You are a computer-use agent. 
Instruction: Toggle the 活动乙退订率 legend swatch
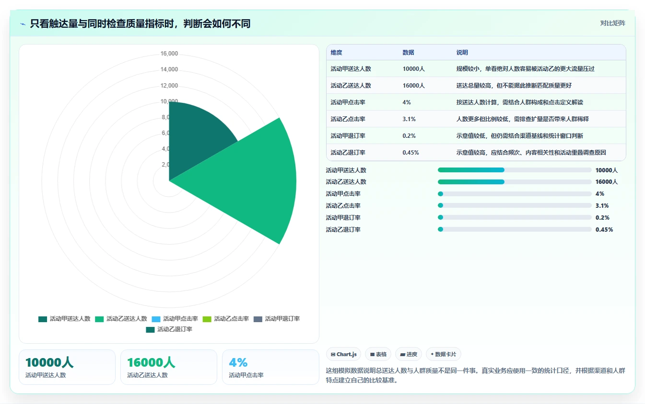tap(150, 329)
